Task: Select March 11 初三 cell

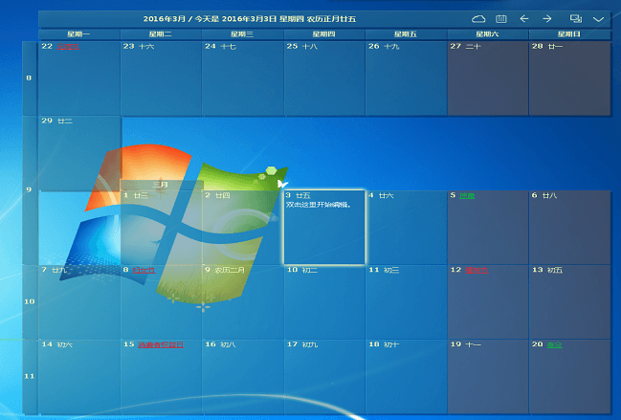Action: pyautogui.click(x=406, y=302)
